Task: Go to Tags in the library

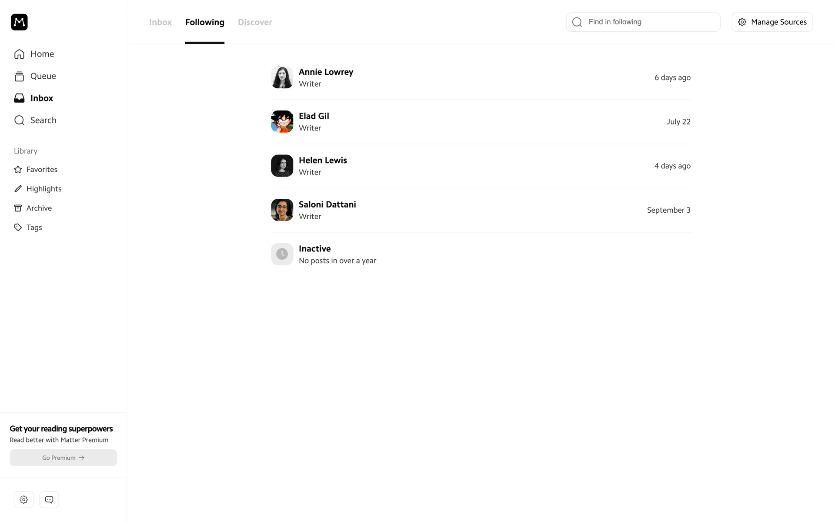Action: (x=34, y=228)
